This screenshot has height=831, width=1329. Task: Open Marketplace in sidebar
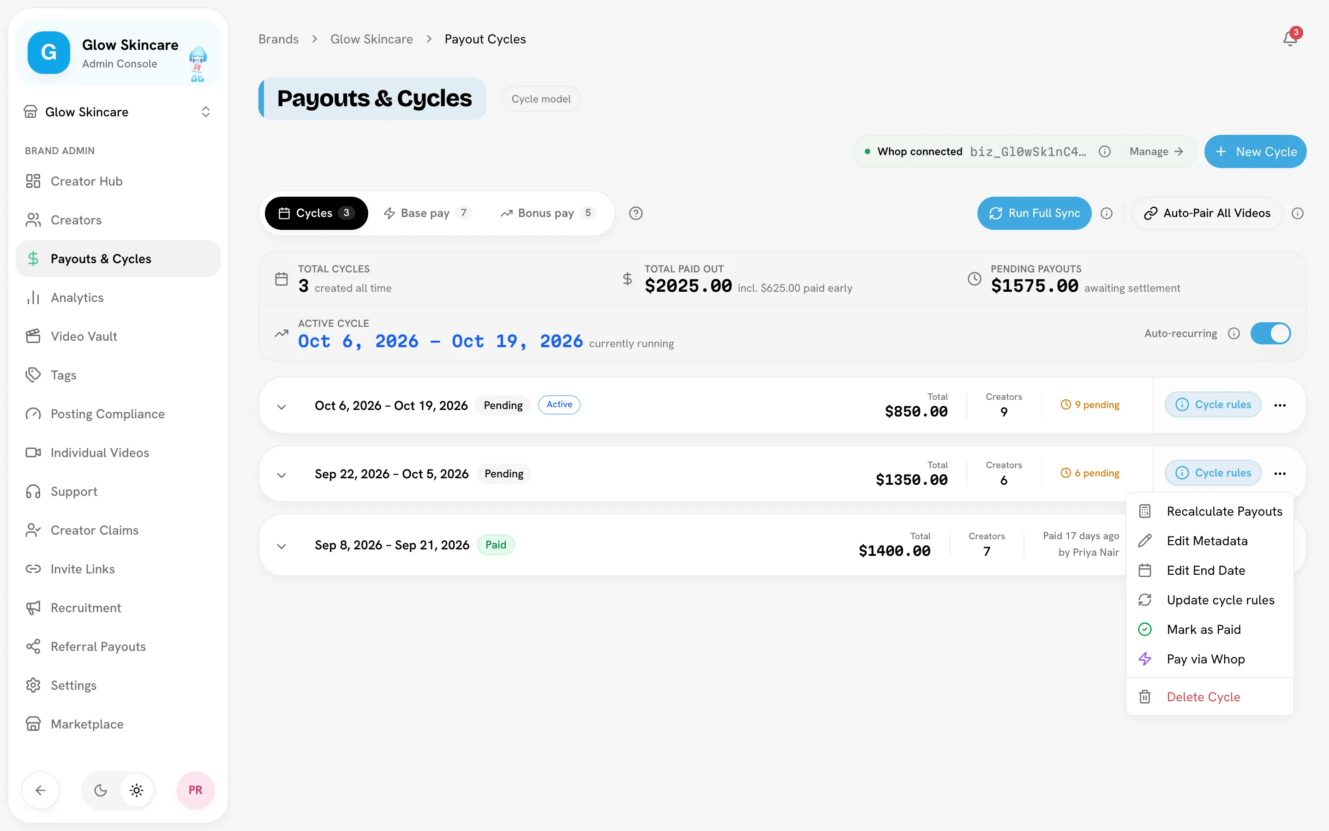click(x=118, y=724)
